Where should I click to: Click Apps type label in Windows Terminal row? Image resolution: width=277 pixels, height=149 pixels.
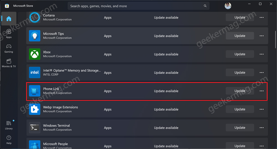(x=107, y=128)
